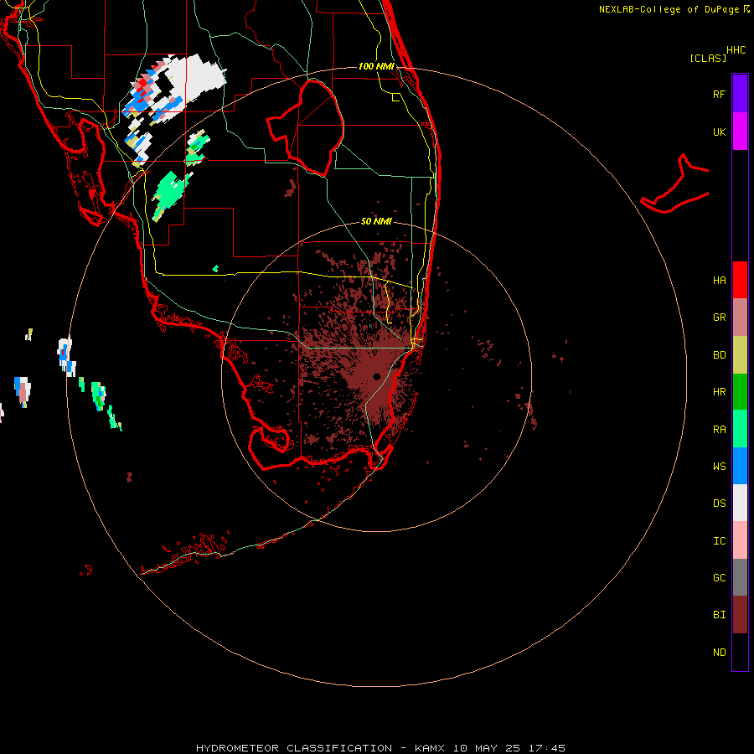Click the BD legend label
Viewport: 754px width, 754px height.
[x=719, y=355]
